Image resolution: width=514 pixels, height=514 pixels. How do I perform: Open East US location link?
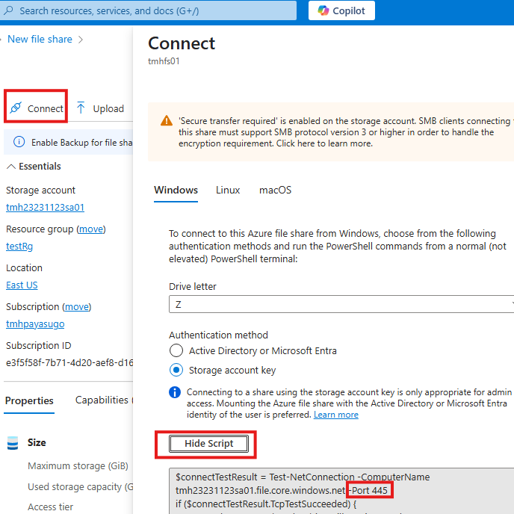22,285
